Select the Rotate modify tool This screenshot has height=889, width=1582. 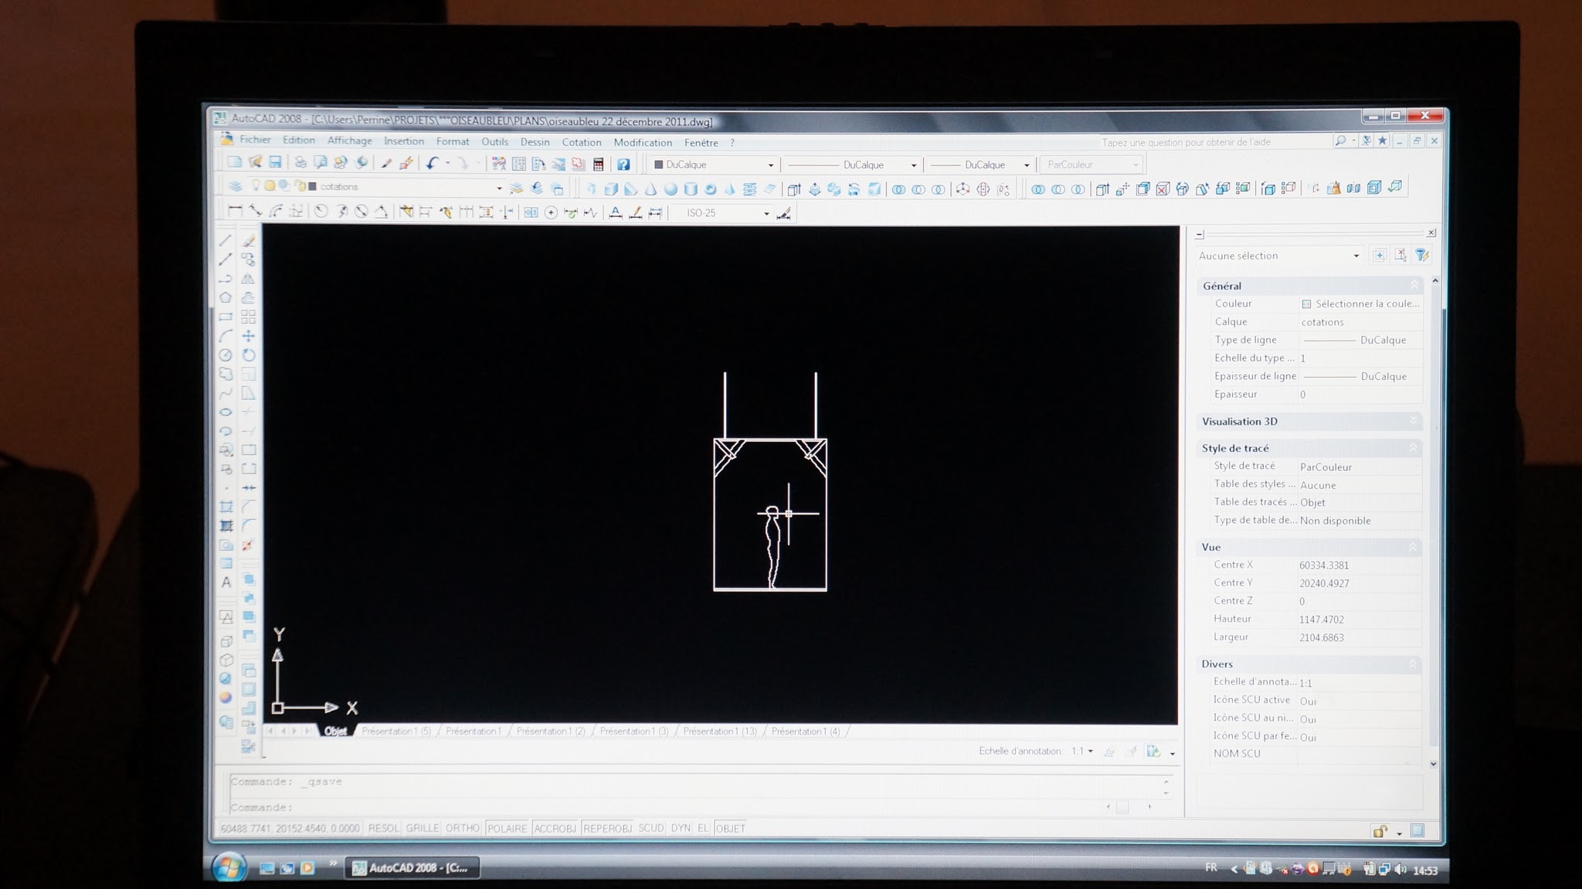(x=249, y=355)
